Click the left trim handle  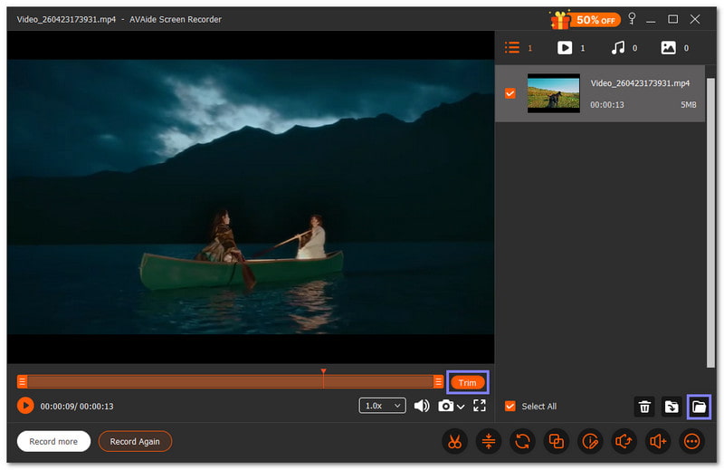coord(22,382)
